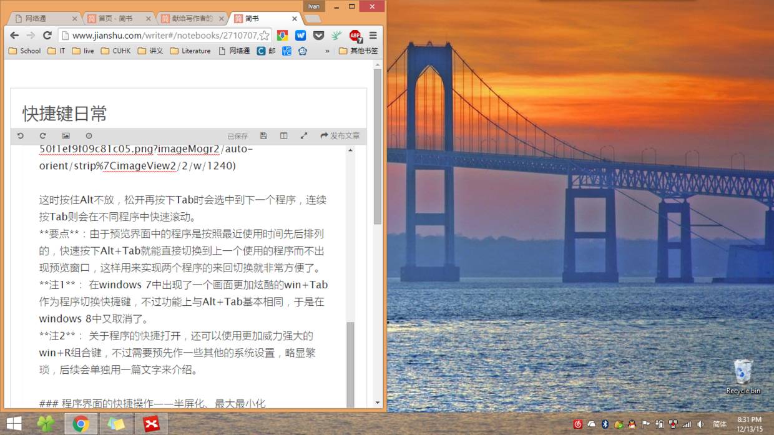Open School bookmark folder
Screen dimensions: 774x435
[x=24, y=51]
